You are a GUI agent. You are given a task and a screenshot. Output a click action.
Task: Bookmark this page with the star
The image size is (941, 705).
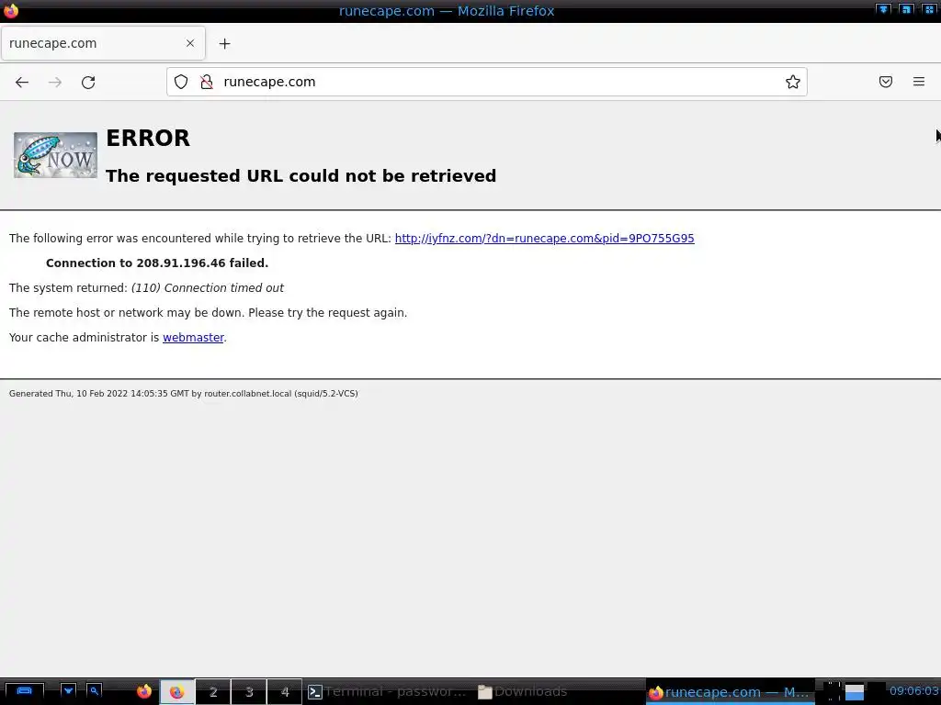[793, 82]
